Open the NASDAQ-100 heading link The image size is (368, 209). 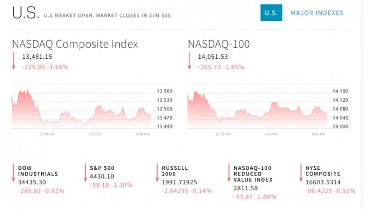click(x=219, y=44)
